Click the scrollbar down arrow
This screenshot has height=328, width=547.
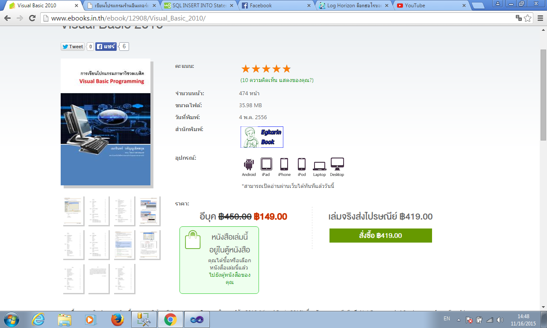[543, 307]
